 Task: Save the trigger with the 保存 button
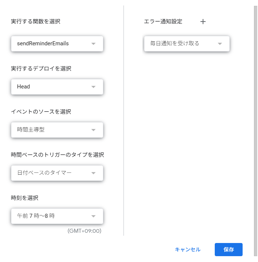click(x=229, y=250)
